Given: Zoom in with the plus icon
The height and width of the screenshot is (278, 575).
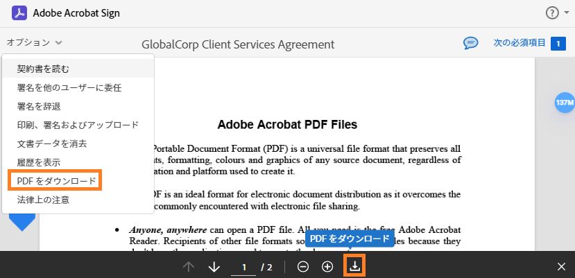Looking at the screenshot, I should (327, 267).
